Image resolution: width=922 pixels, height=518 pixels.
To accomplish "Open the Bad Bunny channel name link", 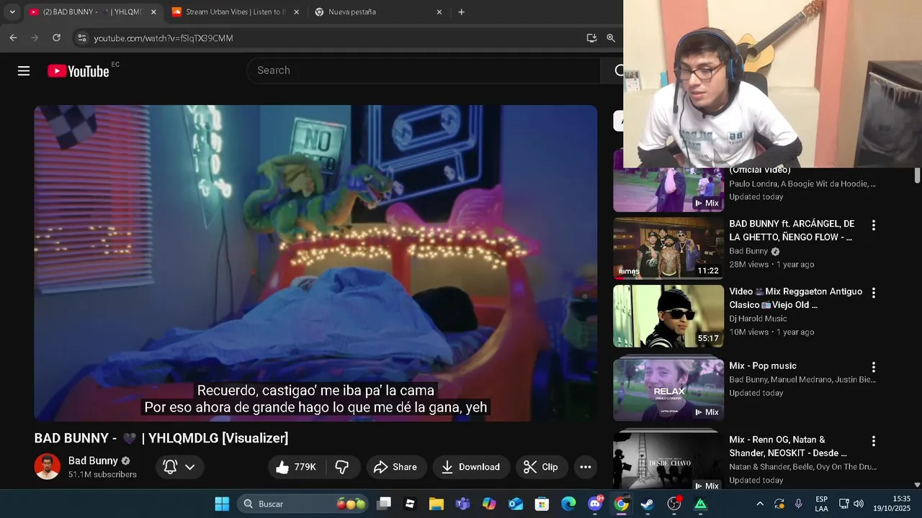I will (93, 460).
